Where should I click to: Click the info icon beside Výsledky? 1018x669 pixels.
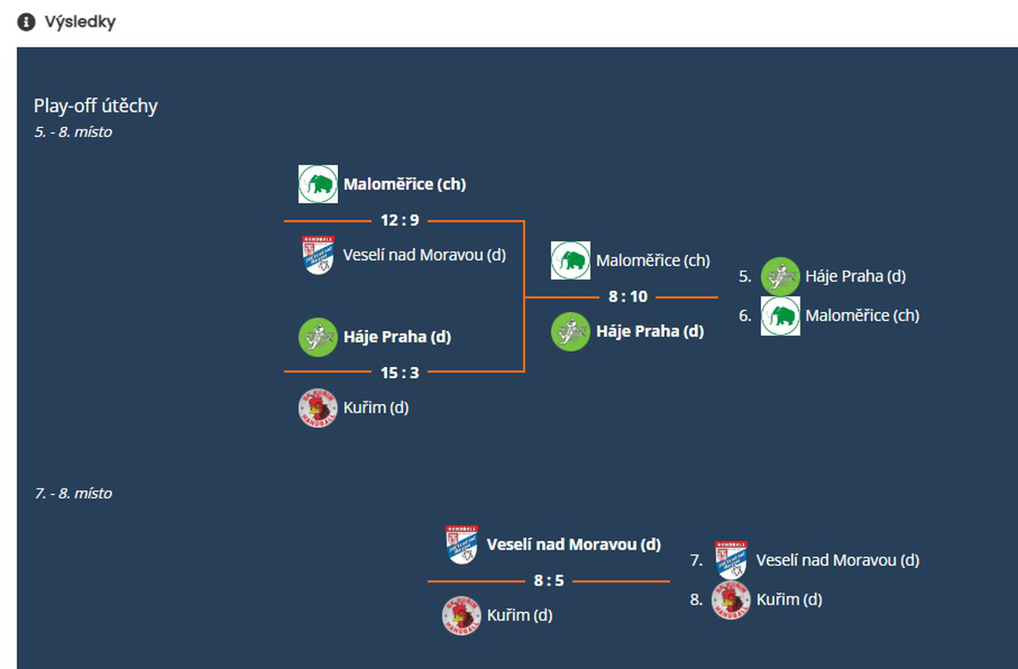click(27, 23)
